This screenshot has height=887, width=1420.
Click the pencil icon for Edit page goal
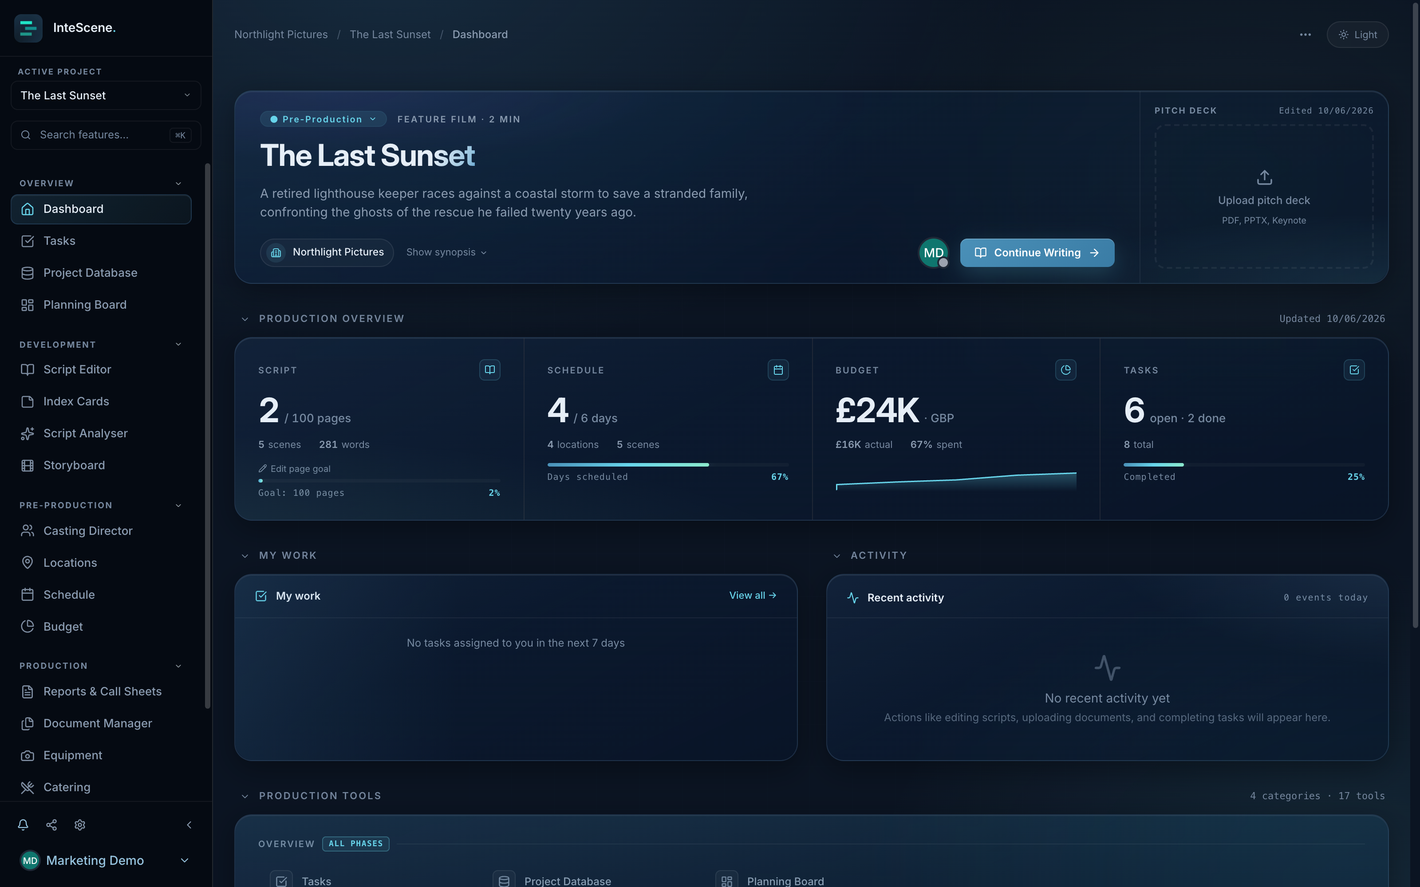262,469
